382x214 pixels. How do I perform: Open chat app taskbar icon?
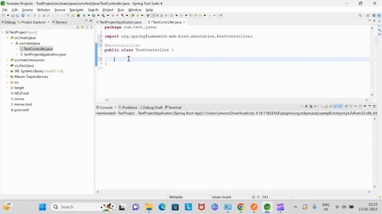(x=135, y=207)
